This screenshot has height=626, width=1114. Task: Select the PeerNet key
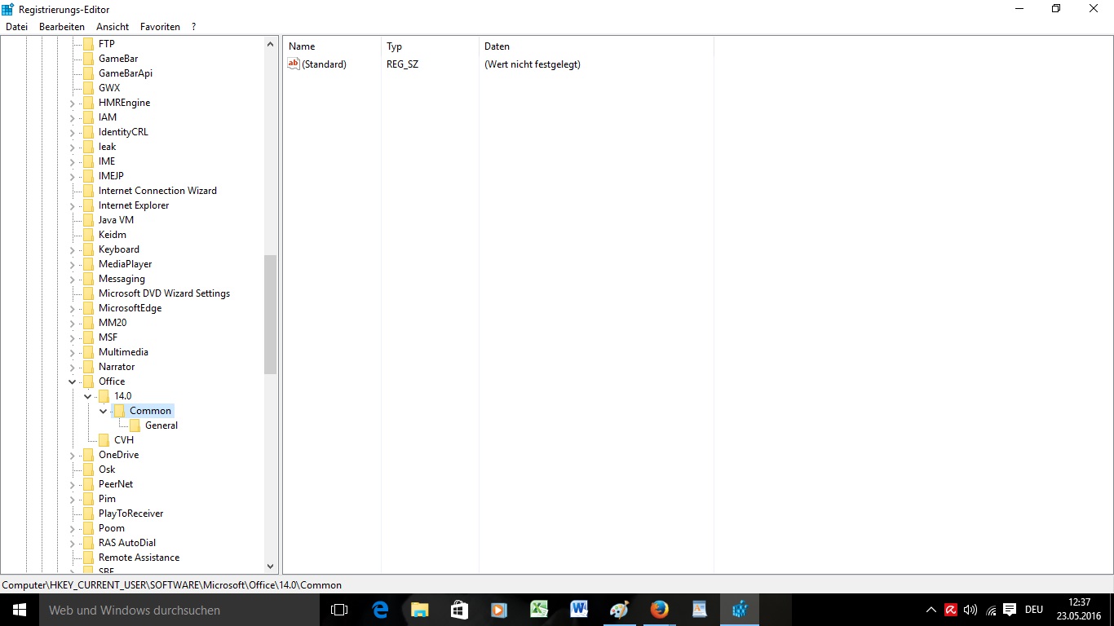(x=116, y=484)
